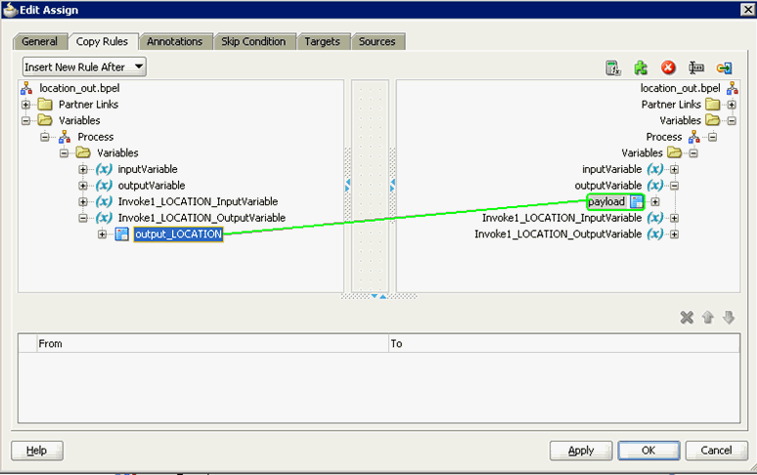Click inputVariable (x) icon in left tree
The image size is (757, 475).
[x=104, y=169]
